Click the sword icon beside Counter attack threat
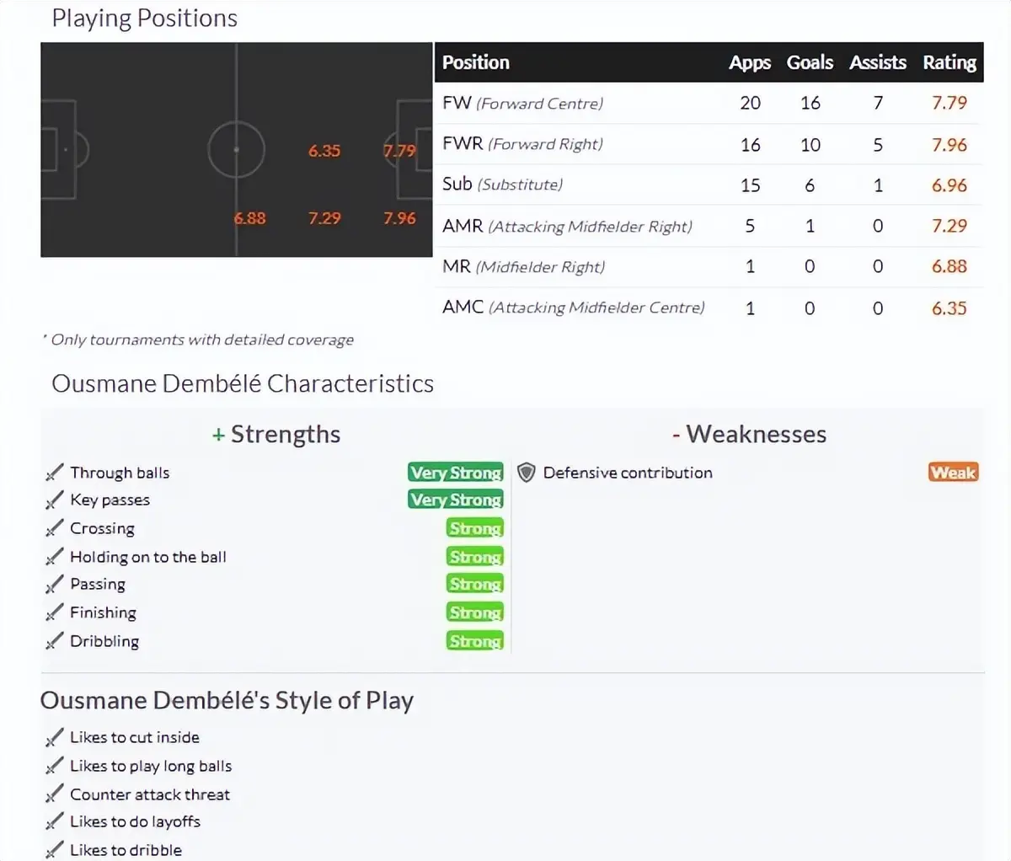The width and height of the screenshot is (1011, 861). point(55,794)
